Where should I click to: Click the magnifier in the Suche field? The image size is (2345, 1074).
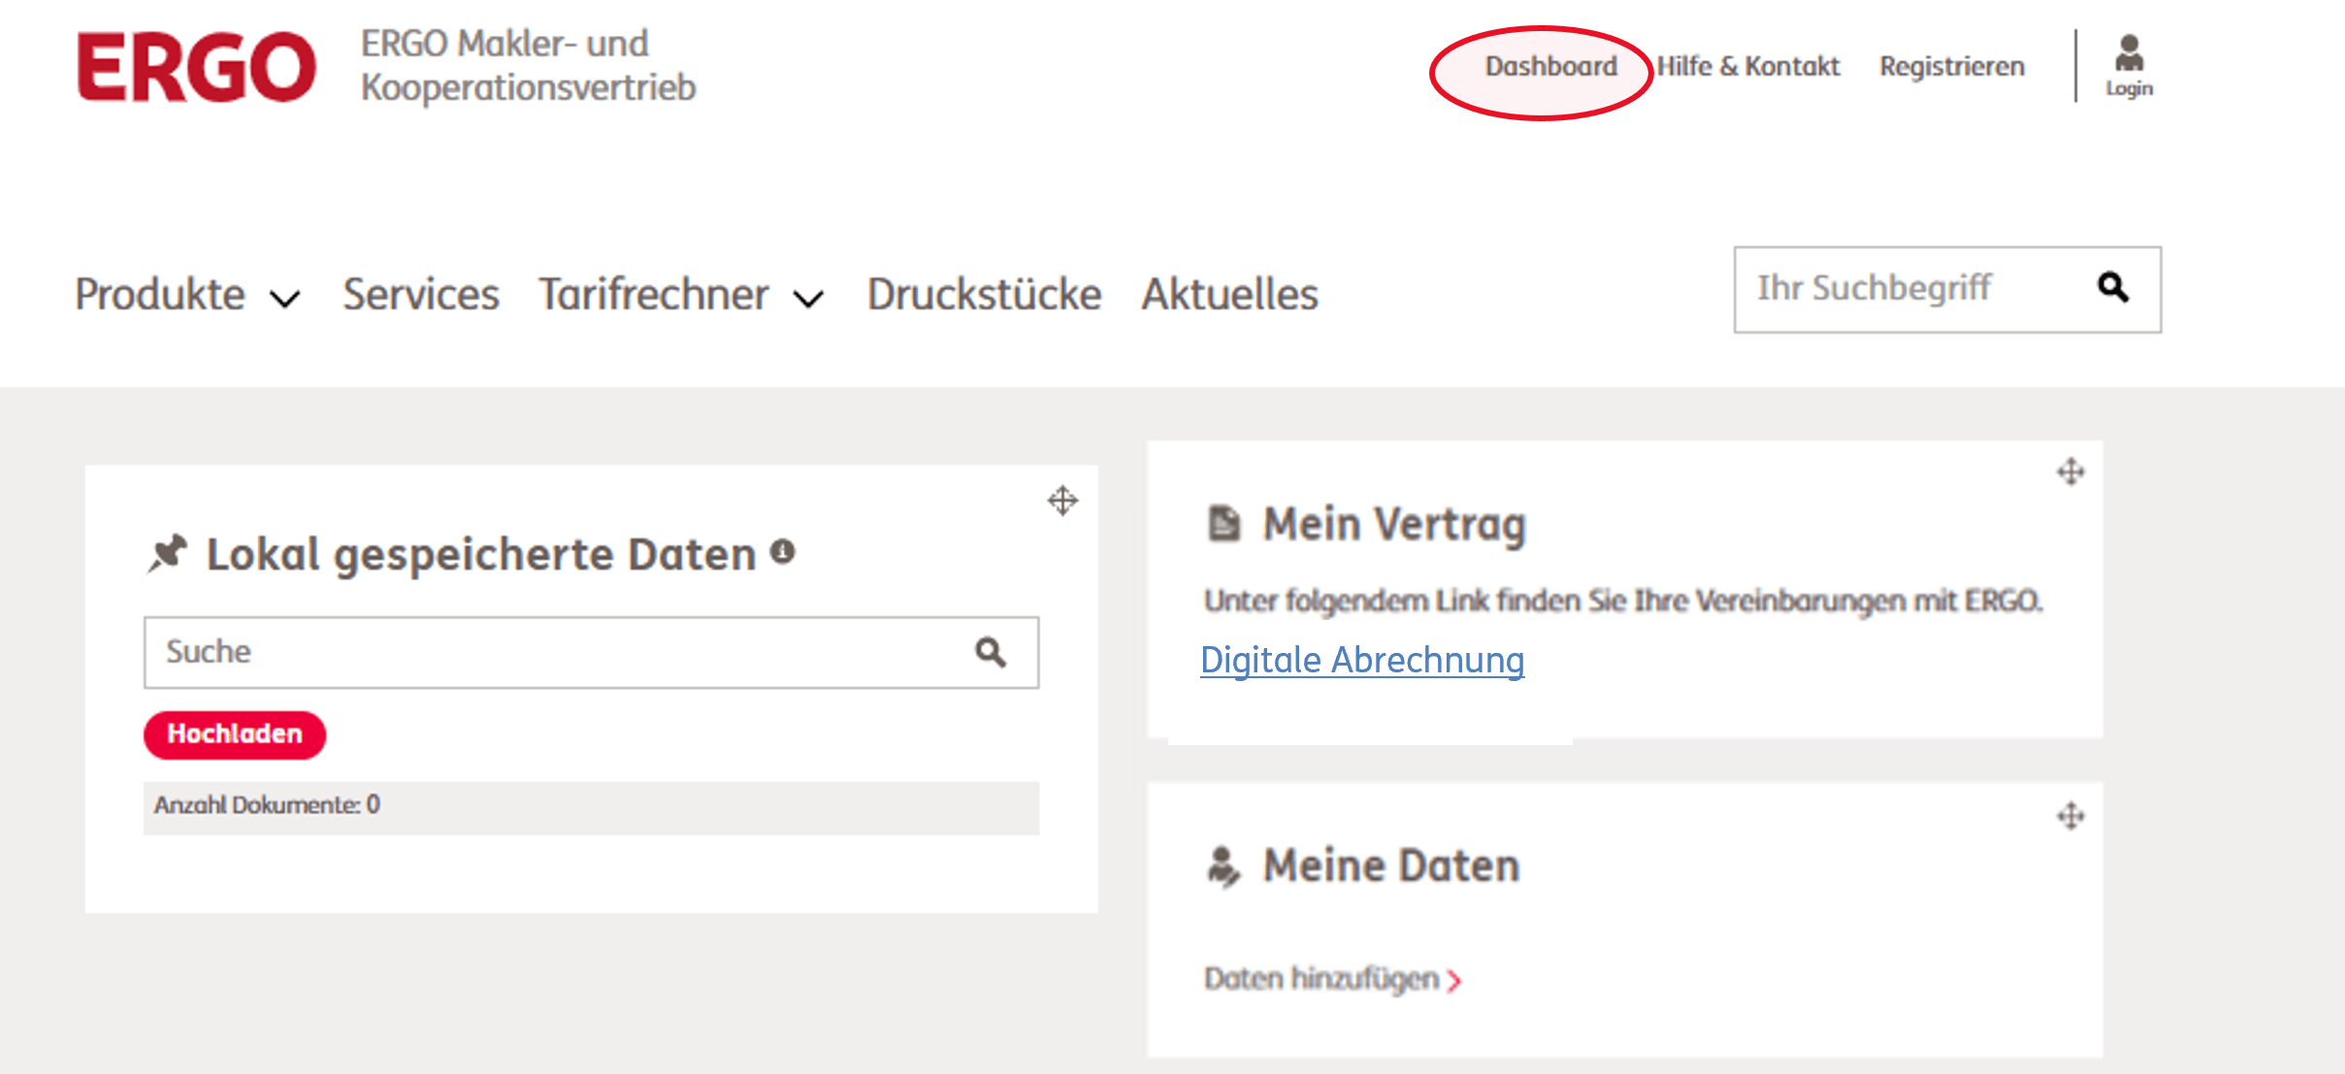(990, 652)
